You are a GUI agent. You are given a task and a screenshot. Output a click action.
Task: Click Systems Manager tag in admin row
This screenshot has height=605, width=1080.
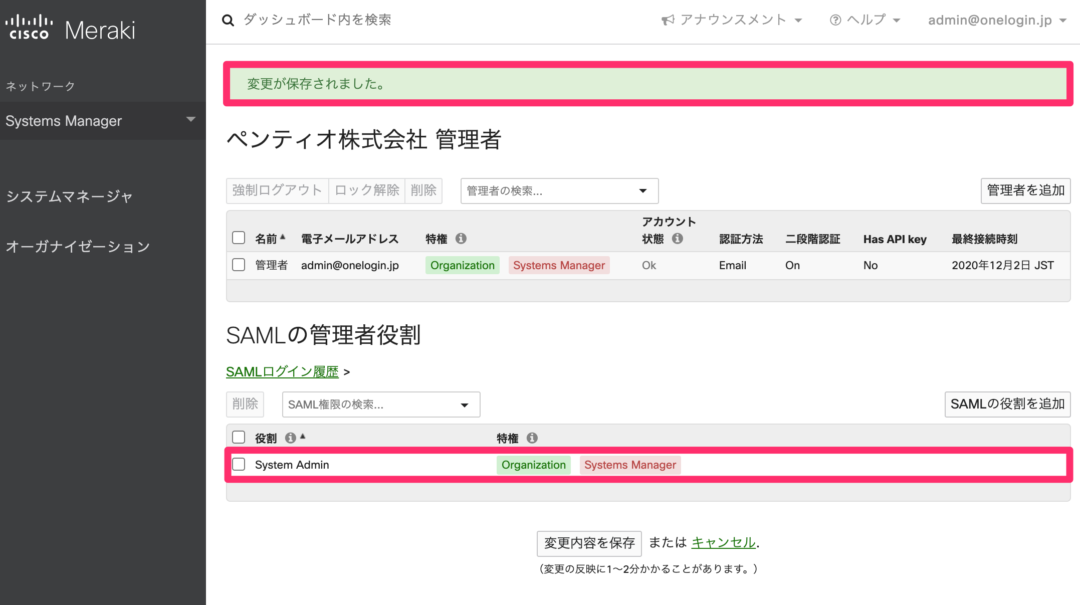coord(559,265)
